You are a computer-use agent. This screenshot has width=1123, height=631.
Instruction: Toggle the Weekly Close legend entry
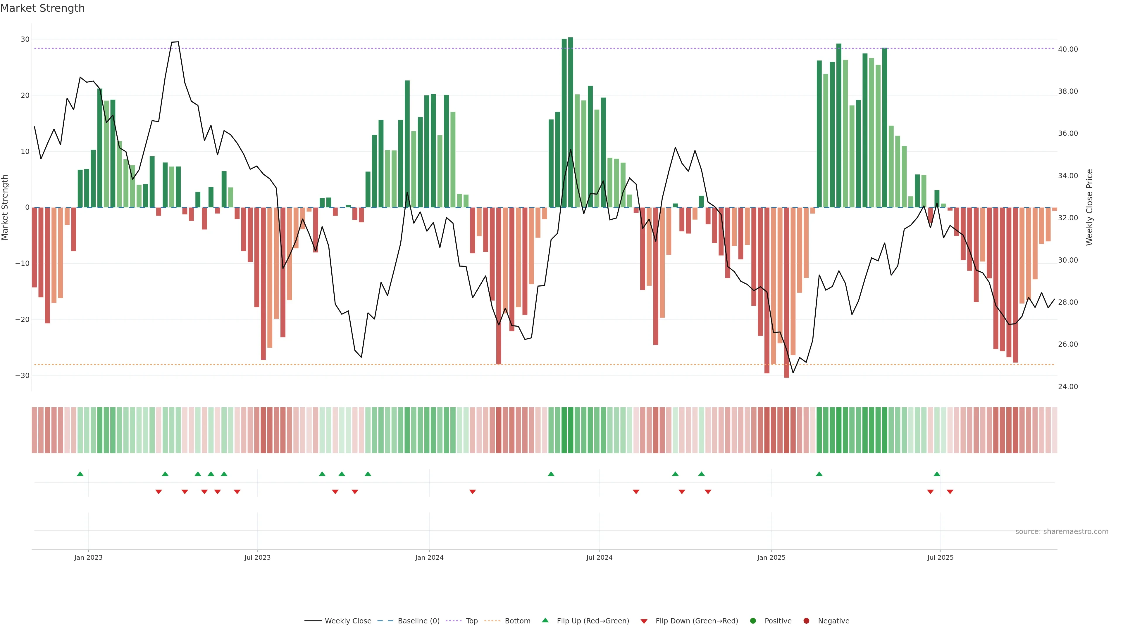pos(347,620)
